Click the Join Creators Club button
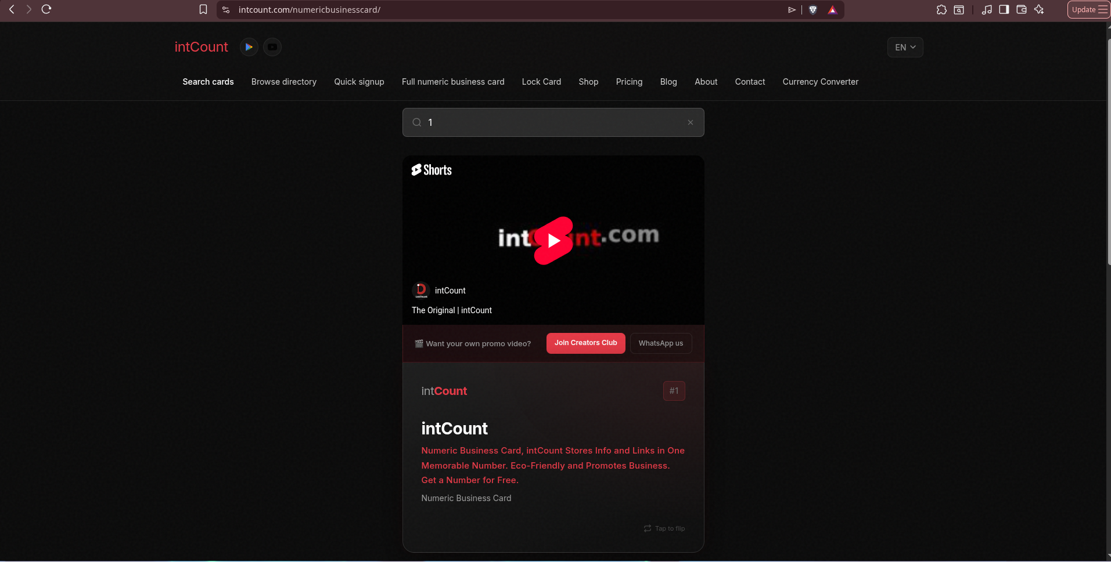The height and width of the screenshot is (562, 1111). click(586, 343)
